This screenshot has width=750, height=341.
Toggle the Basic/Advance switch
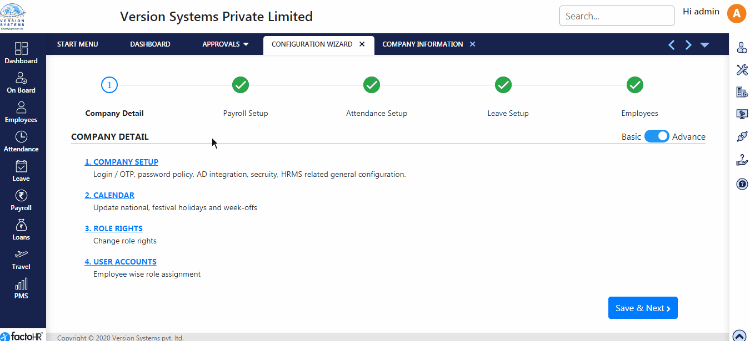coord(657,136)
